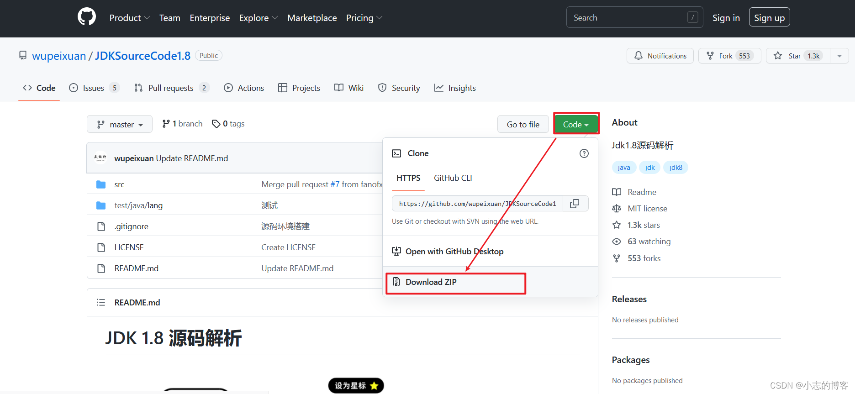This screenshot has width=855, height=394.
Task: View the 1.3k stars link
Action: coord(636,225)
